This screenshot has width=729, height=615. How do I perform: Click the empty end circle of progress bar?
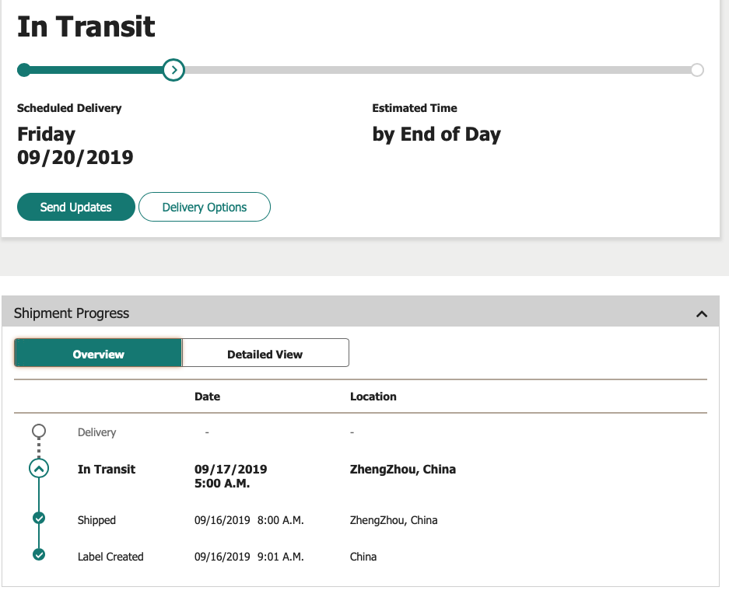(x=697, y=70)
